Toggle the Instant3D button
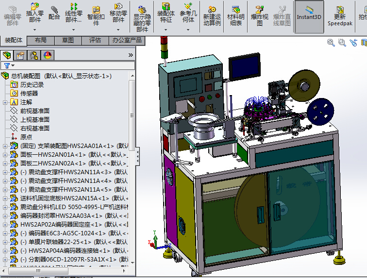This screenshot has height=278, width=367. click(x=309, y=17)
